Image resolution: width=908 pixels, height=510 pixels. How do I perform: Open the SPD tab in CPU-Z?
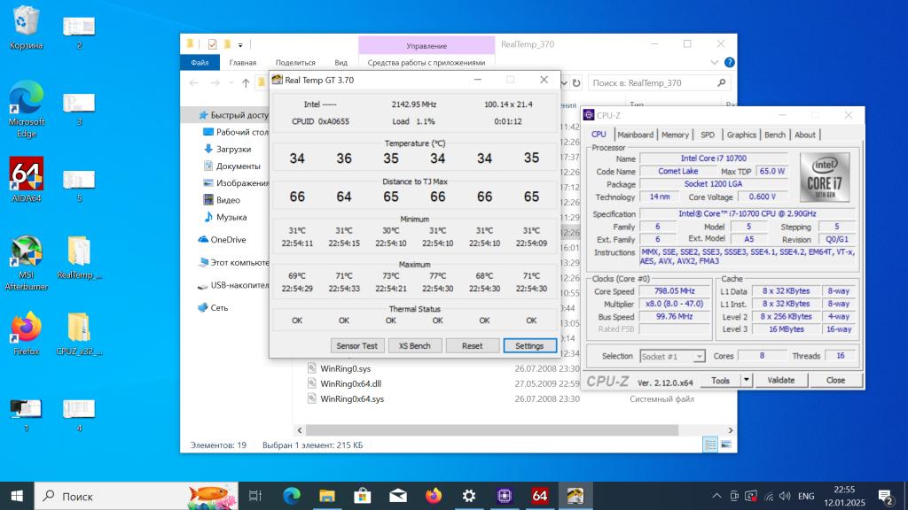coord(708,135)
